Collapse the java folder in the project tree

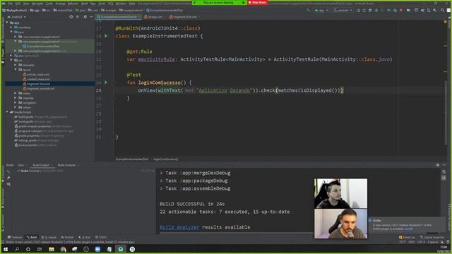(11, 32)
